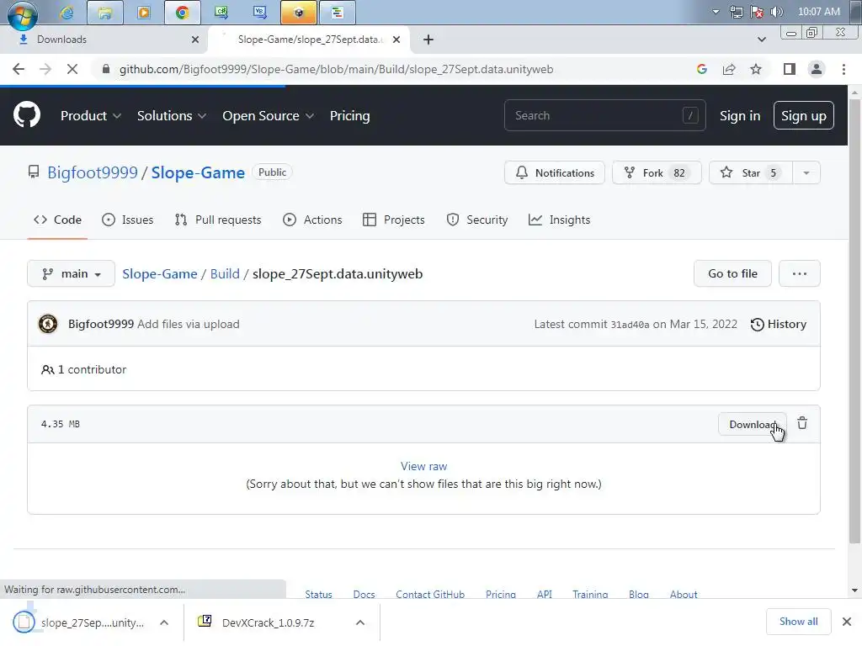
Task: Click the commit hash 31ad40a
Action: tap(630, 325)
